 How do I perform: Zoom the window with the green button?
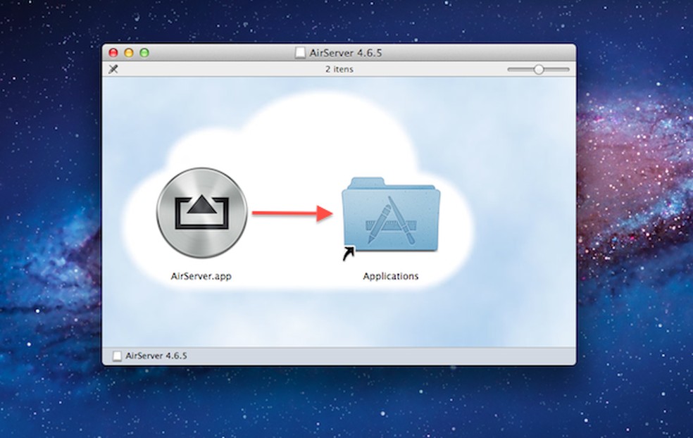point(144,53)
